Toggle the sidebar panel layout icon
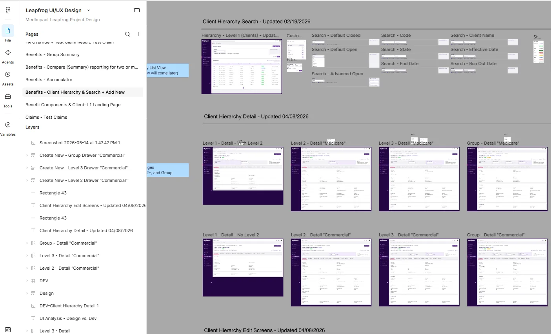551x334 pixels. tap(137, 10)
